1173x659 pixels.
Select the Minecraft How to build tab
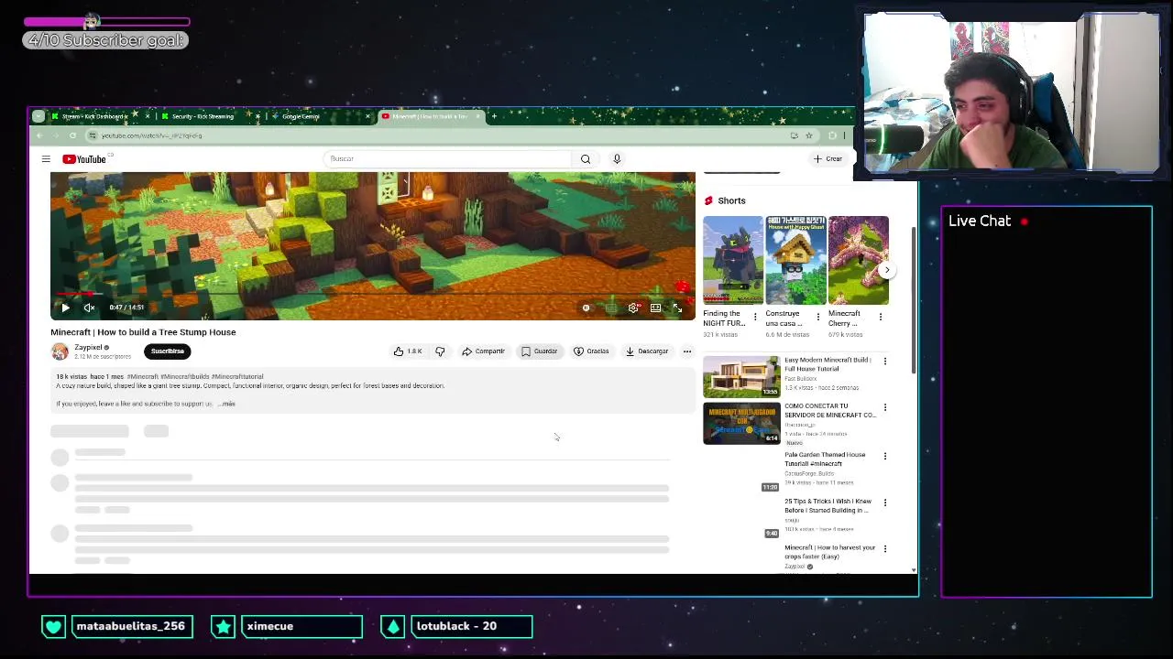[430, 116]
